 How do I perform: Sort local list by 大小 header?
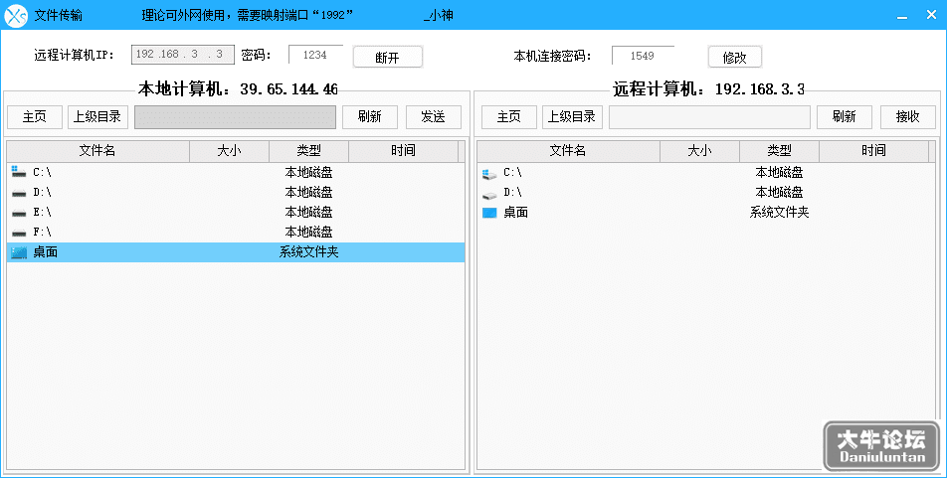(x=230, y=151)
